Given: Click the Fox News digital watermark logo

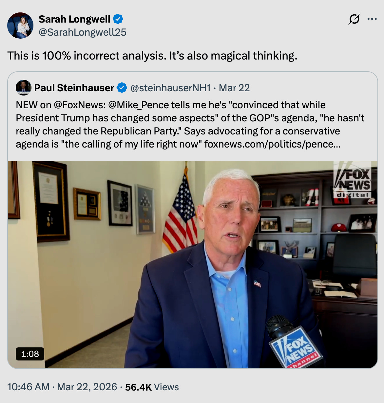Looking at the screenshot, I should pos(352,180).
